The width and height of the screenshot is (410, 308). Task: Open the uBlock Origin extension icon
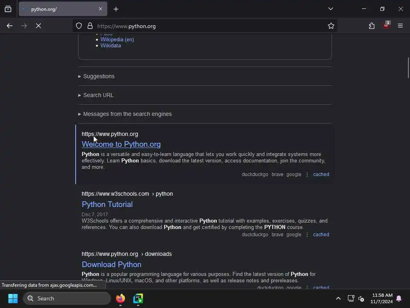386,25
